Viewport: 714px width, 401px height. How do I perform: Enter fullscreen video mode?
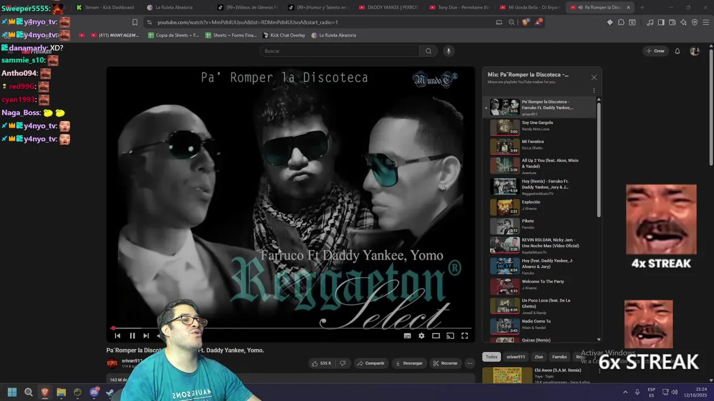(465, 336)
